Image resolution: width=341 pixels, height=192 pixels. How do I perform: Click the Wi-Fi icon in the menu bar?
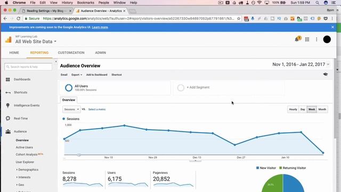click(259, 3)
